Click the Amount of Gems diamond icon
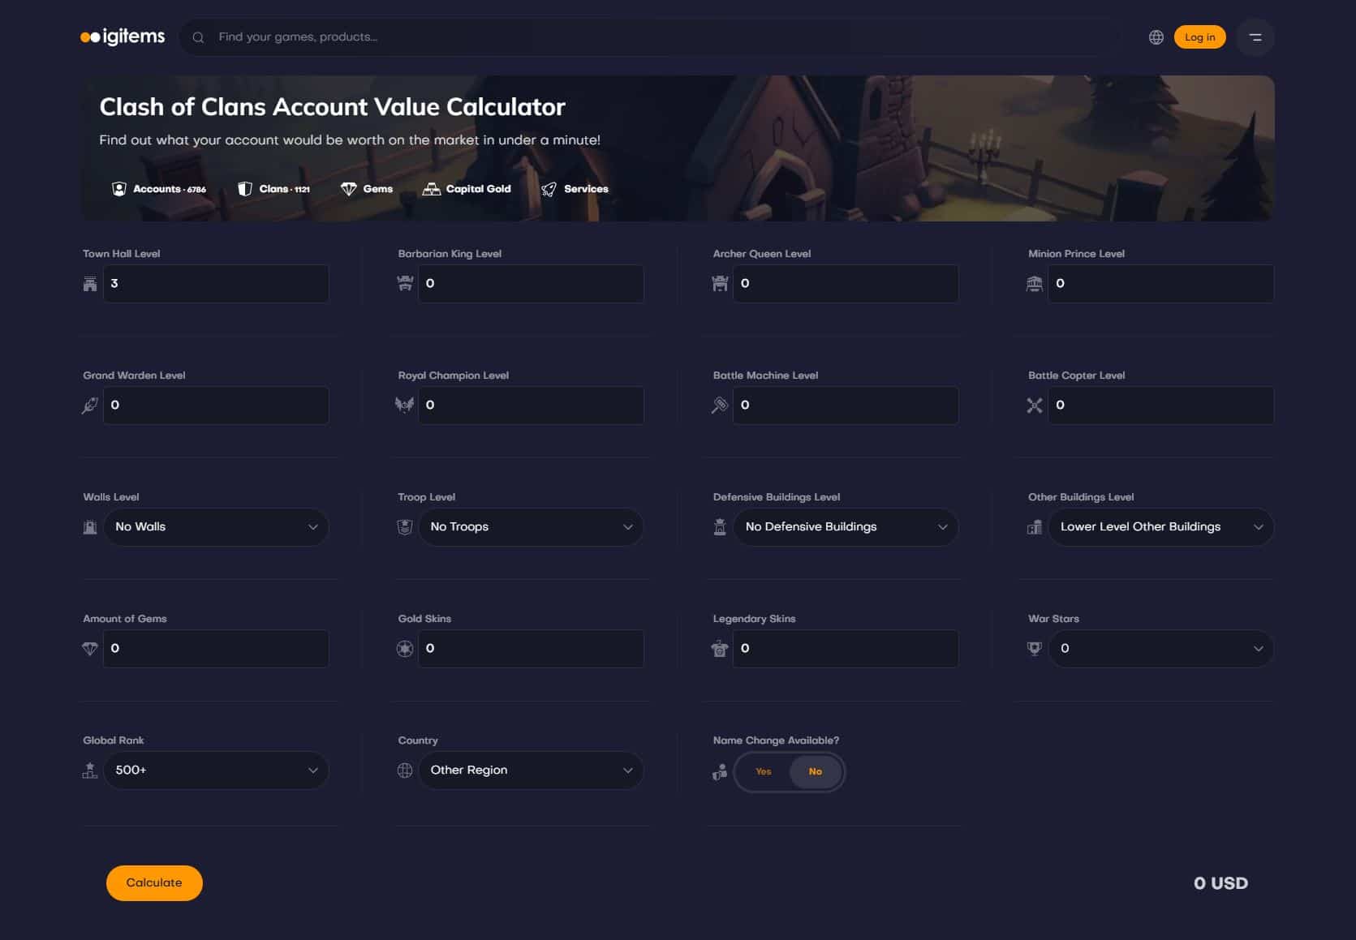The width and height of the screenshot is (1356, 940). pos(90,649)
